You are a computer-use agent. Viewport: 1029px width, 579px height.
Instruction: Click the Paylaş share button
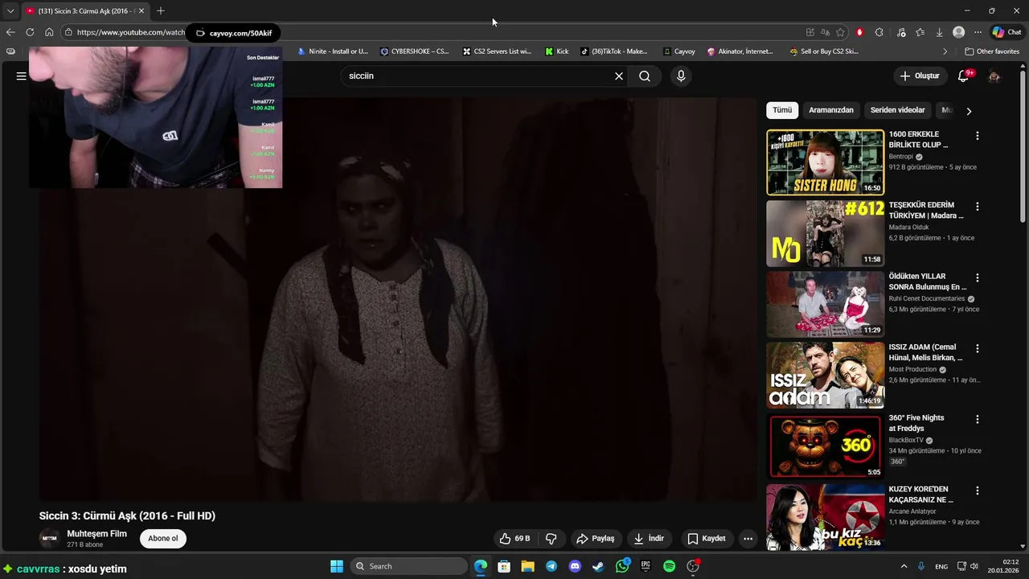pyautogui.click(x=596, y=539)
